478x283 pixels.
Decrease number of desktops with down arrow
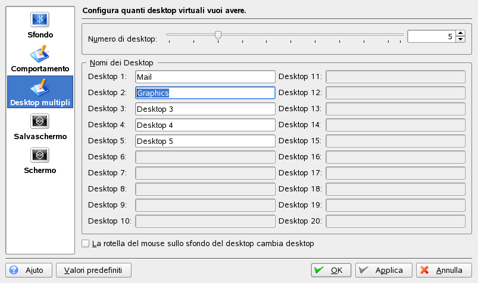[x=460, y=39]
